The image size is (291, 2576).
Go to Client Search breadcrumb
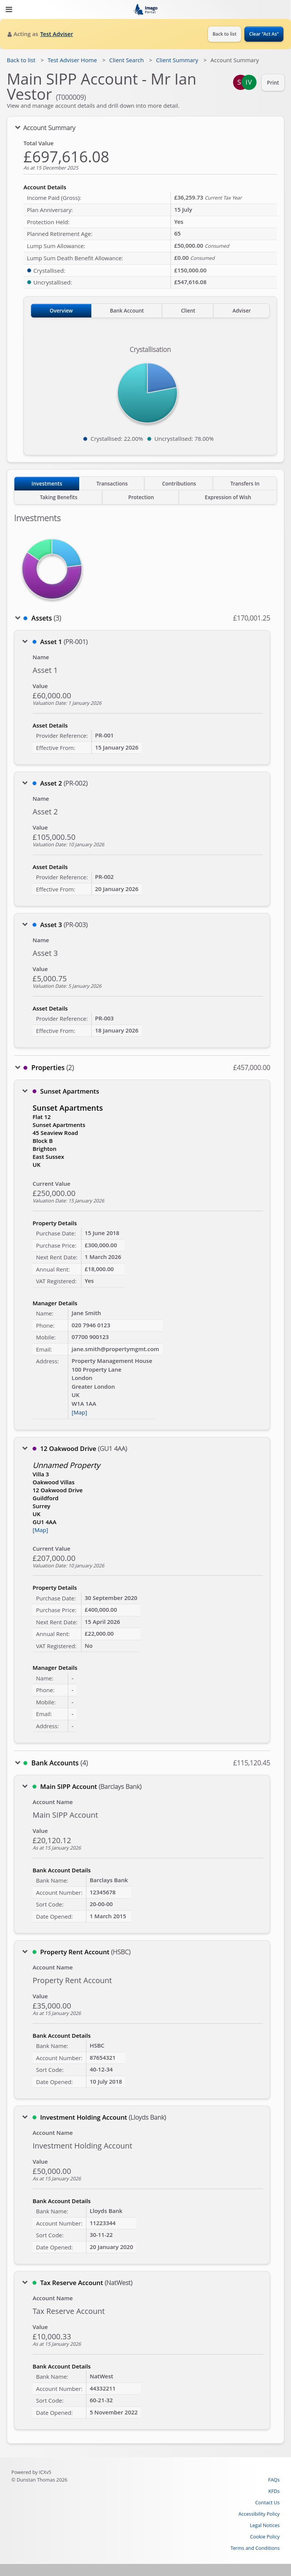coord(126,60)
